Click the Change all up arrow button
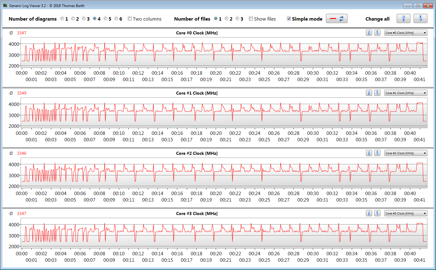The height and width of the screenshot is (270, 436). pos(403,19)
